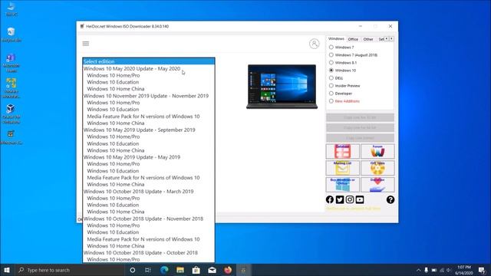Choose Windows 10 May 2020 Update - May 2020
Screen dimensions: 491x276
pos(149,68)
